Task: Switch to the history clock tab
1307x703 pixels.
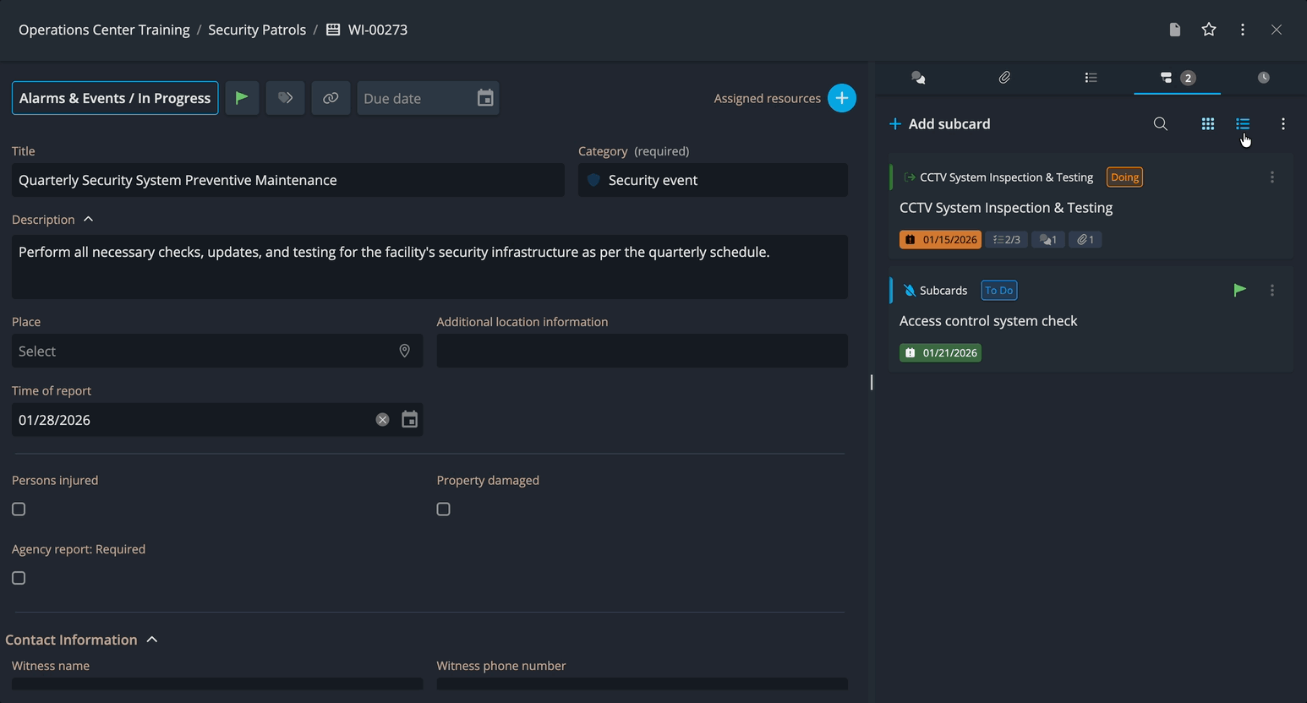Action: click(1263, 78)
